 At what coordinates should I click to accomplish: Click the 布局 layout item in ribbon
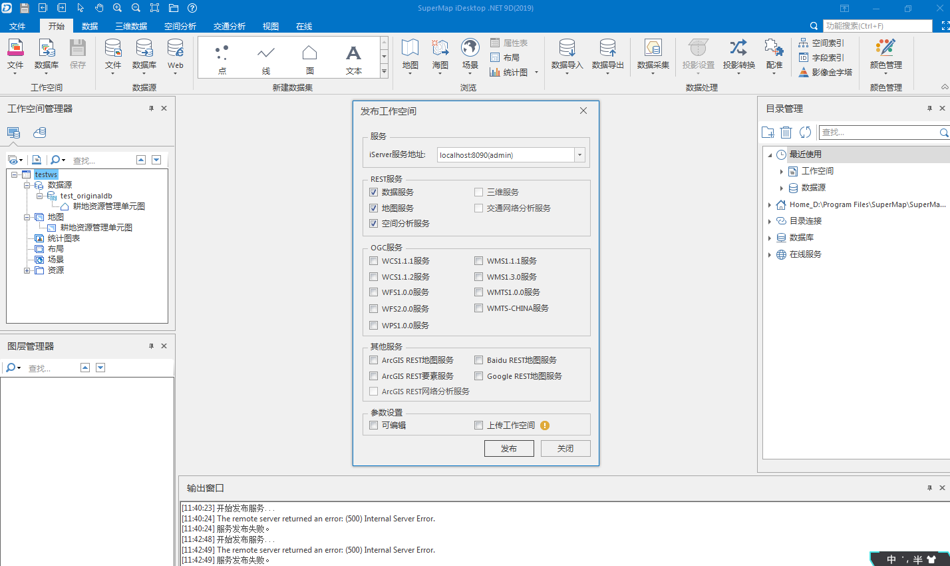point(505,57)
